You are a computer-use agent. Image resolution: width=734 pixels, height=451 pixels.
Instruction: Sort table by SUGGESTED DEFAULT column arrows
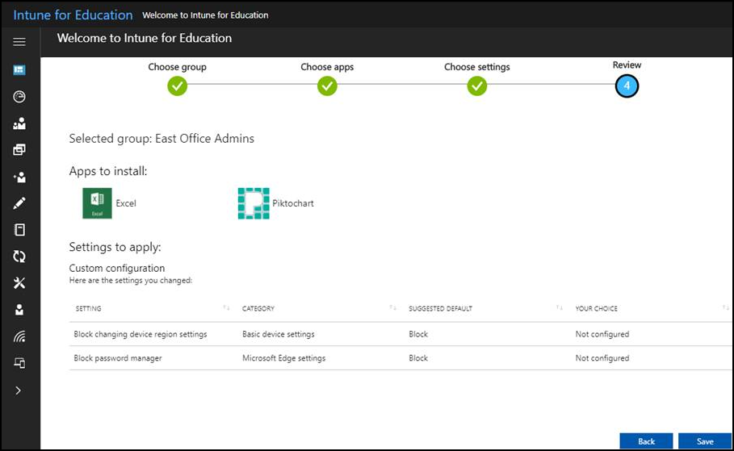(560, 308)
